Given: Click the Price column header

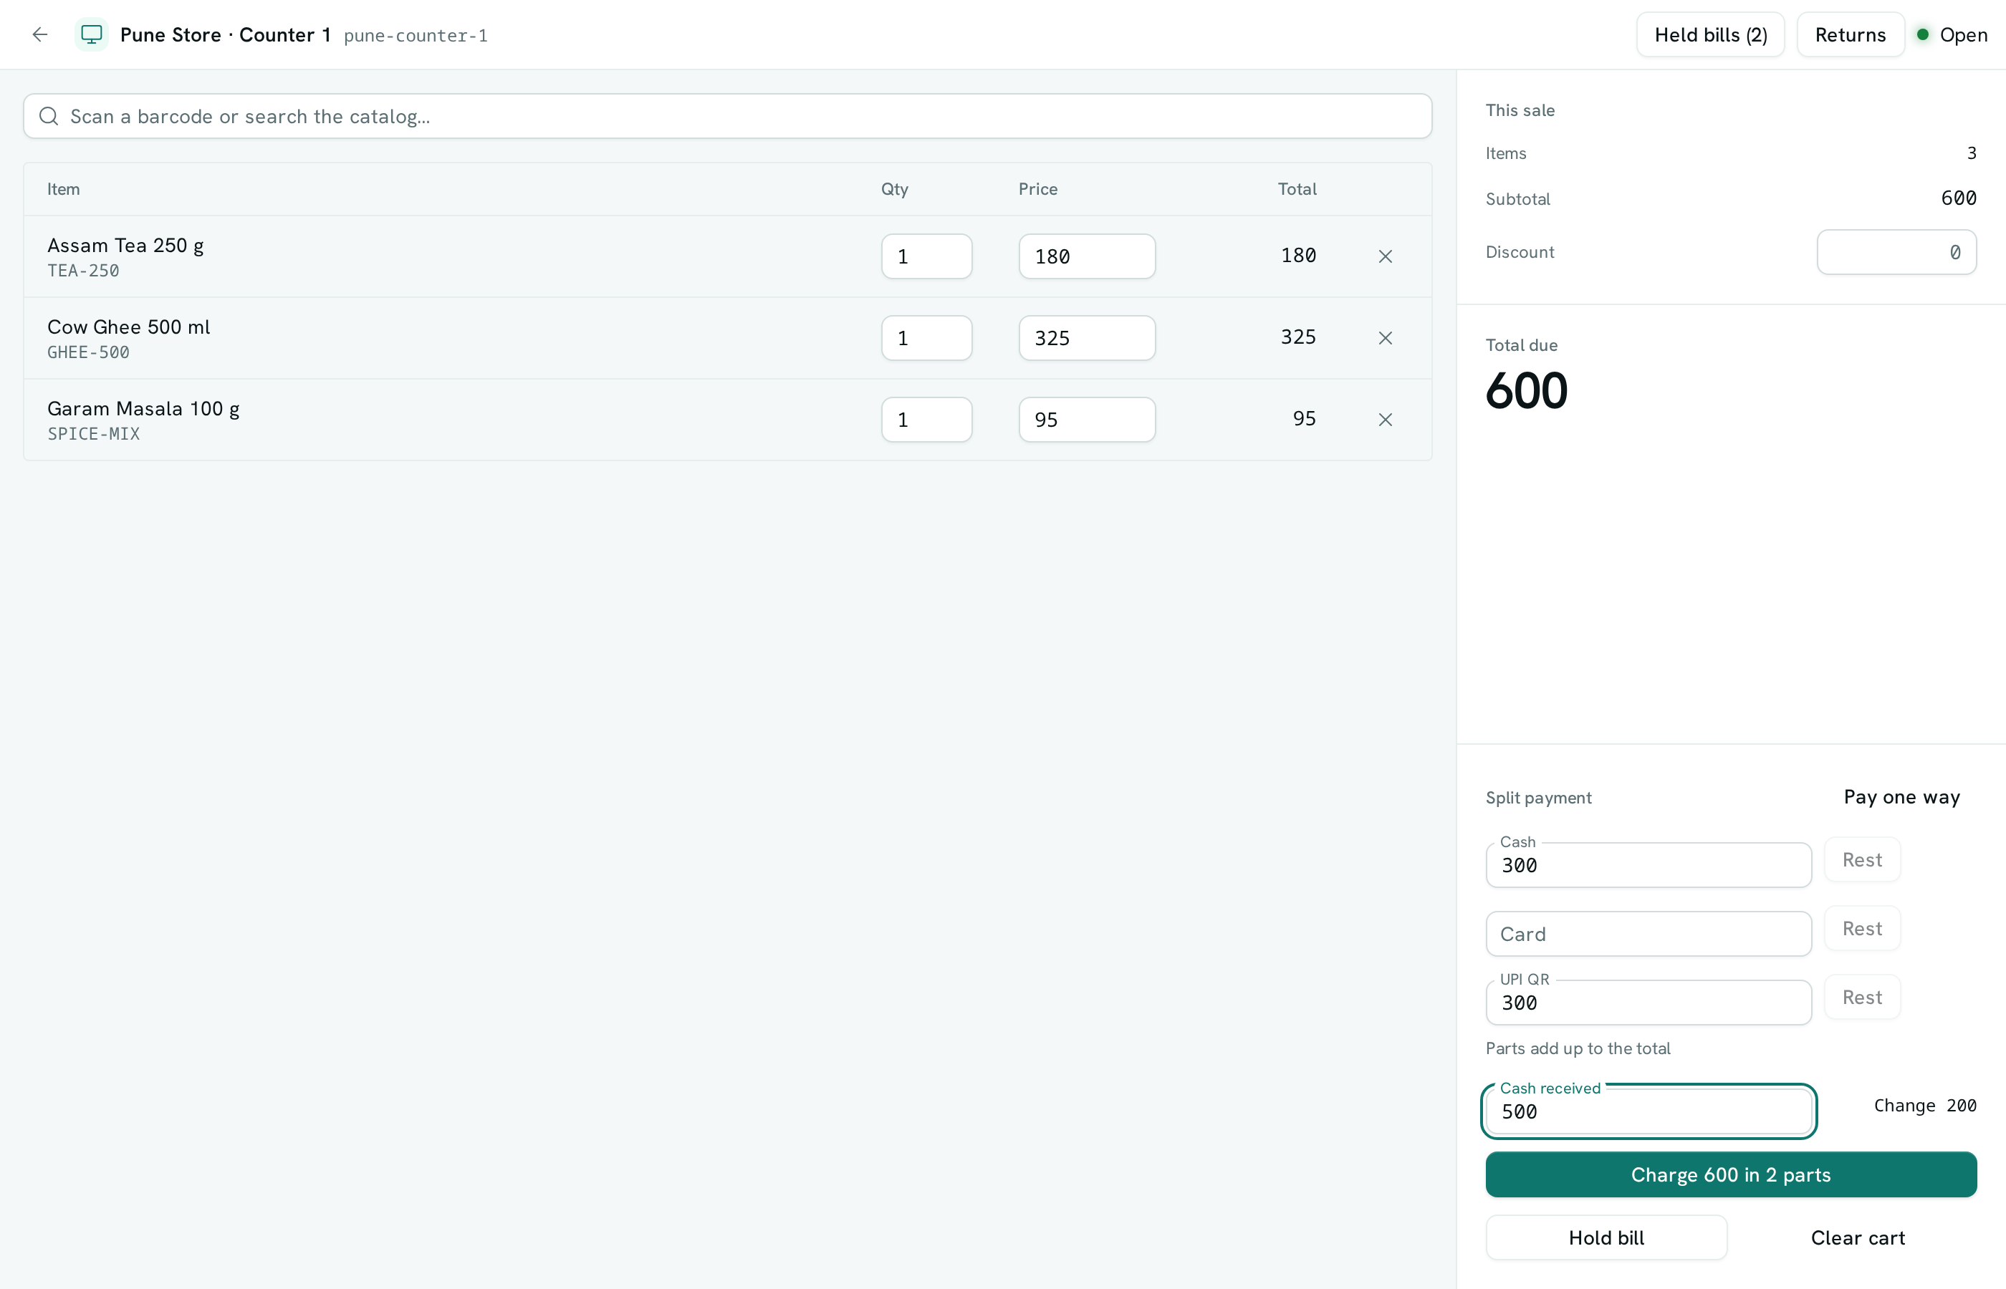Looking at the screenshot, I should coord(1037,189).
